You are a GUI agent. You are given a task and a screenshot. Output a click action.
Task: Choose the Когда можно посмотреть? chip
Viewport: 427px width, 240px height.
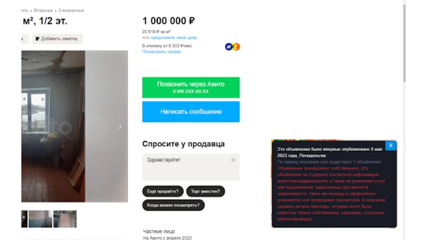pyautogui.click(x=173, y=205)
